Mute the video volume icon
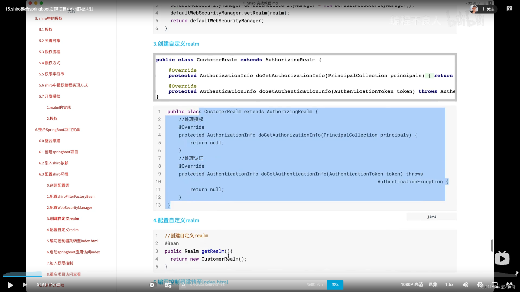The image size is (520, 292). point(466,285)
